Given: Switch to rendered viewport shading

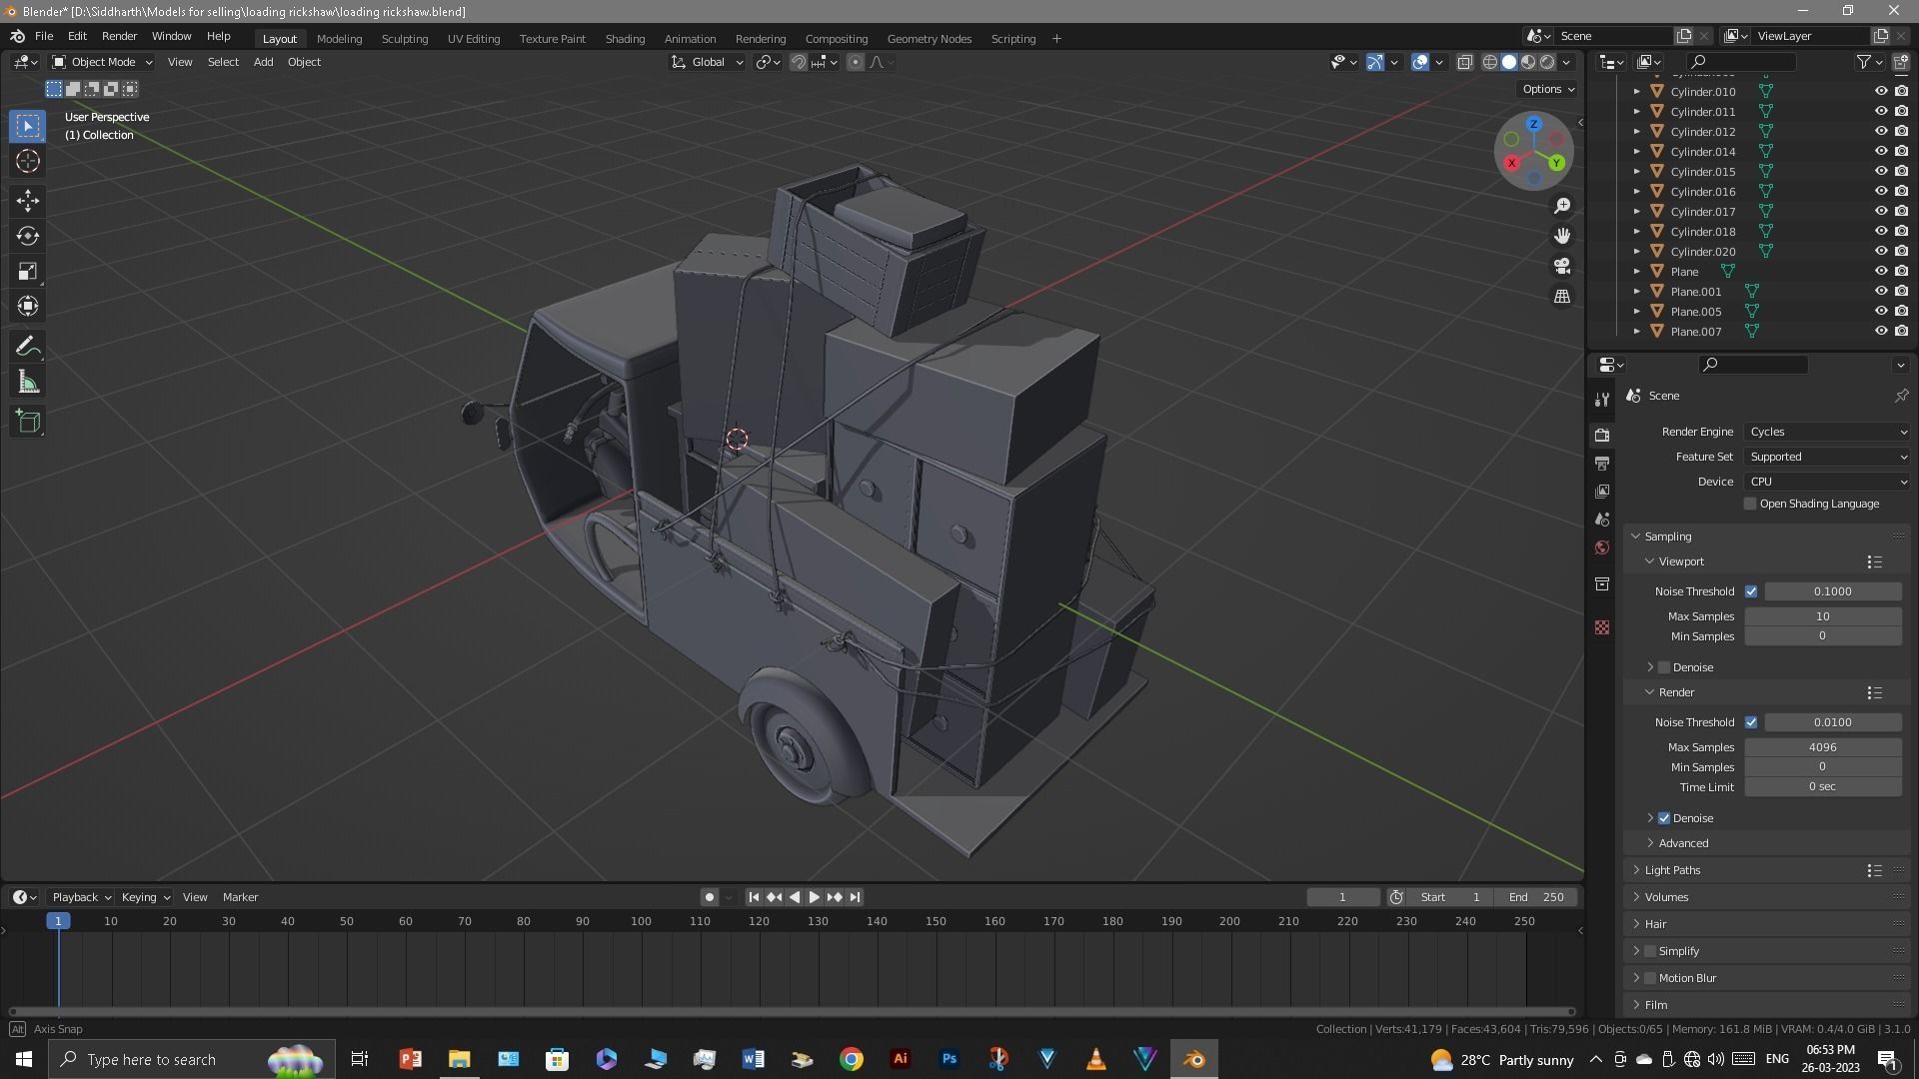Looking at the screenshot, I should coord(1547,62).
